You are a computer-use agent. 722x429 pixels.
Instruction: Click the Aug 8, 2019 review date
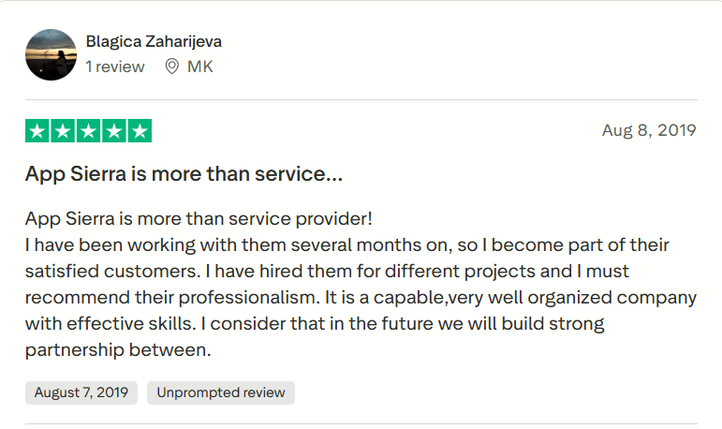(649, 130)
